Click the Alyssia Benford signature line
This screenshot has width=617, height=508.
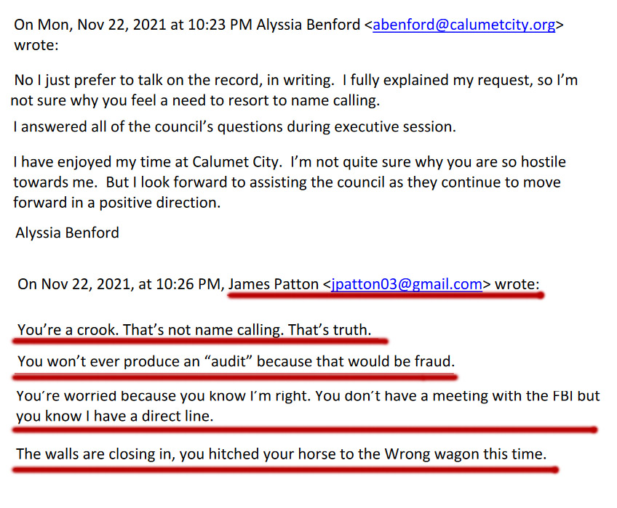67,233
